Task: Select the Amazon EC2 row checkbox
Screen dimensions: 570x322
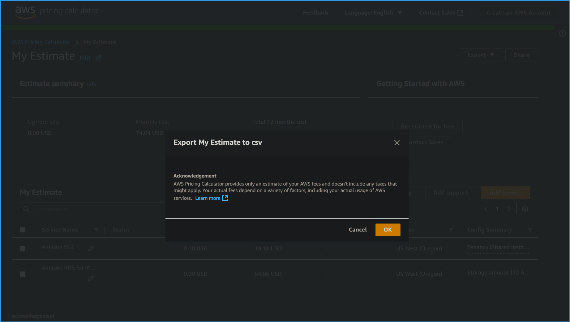Action: 22,248
